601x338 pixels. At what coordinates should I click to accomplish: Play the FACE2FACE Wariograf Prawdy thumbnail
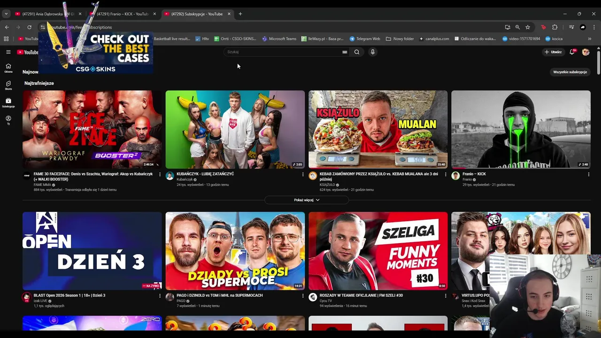92,130
